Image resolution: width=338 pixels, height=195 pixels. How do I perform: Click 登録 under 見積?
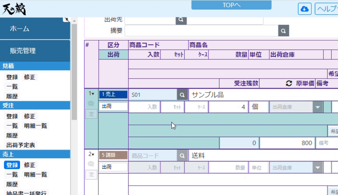click(12, 77)
